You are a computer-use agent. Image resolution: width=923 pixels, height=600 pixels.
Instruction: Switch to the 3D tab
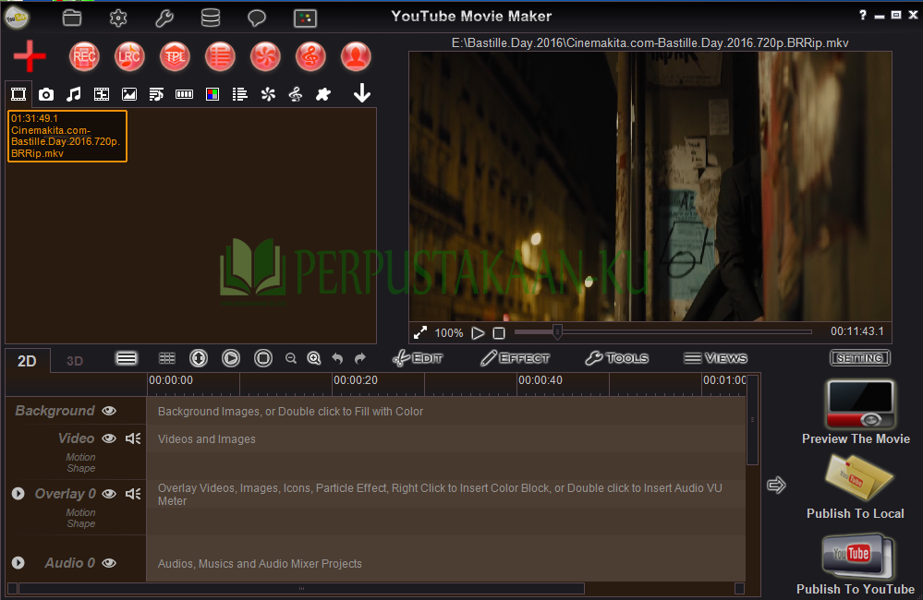tap(75, 361)
